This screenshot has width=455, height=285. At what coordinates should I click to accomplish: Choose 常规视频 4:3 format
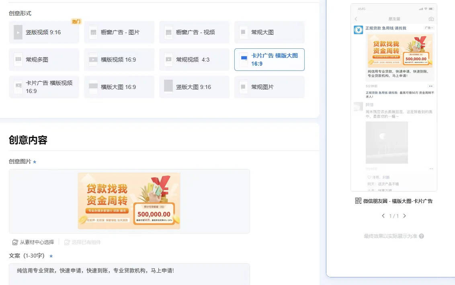pyautogui.click(x=194, y=60)
